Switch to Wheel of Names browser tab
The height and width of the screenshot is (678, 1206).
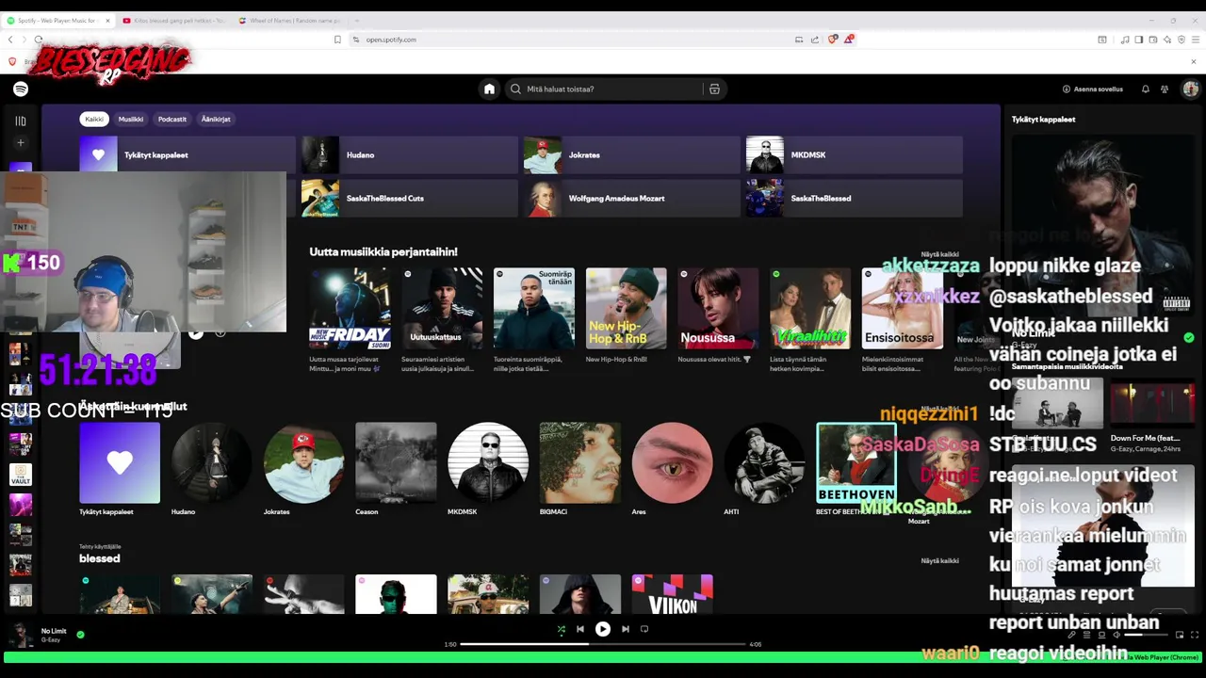pyautogui.click(x=289, y=21)
